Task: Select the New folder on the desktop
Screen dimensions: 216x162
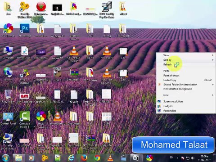Action: click(x=90, y=118)
